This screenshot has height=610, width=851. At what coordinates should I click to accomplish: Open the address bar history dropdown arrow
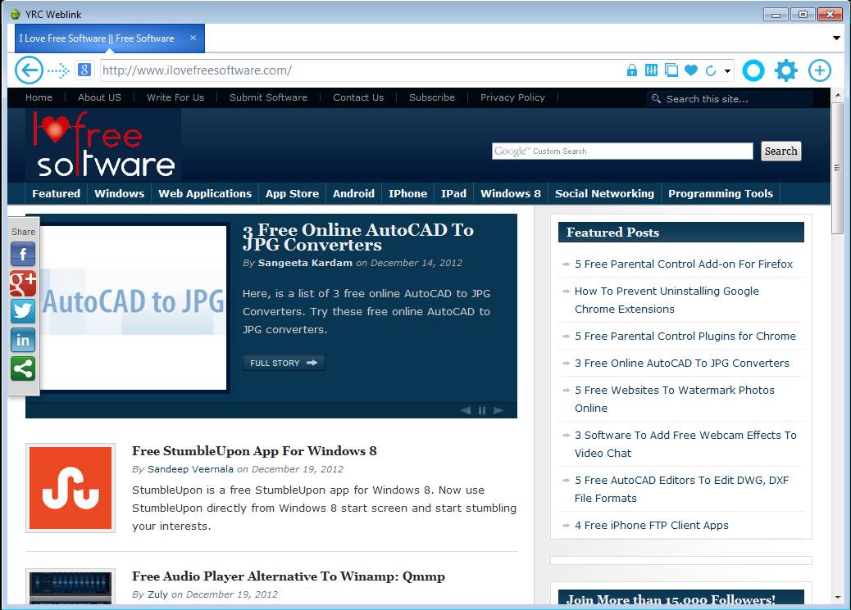tap(727, 71)
